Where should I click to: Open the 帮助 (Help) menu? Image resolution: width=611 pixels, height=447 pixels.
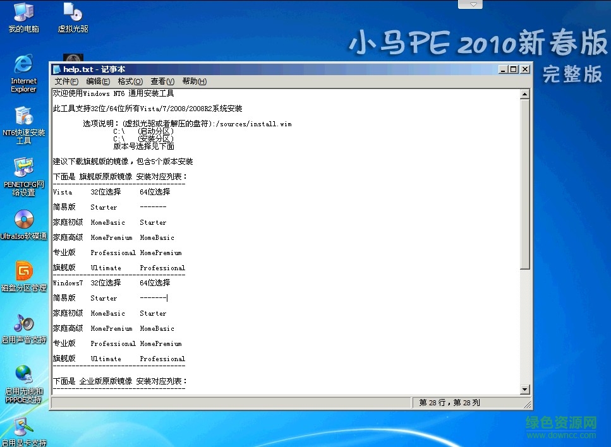click(193, 81)
